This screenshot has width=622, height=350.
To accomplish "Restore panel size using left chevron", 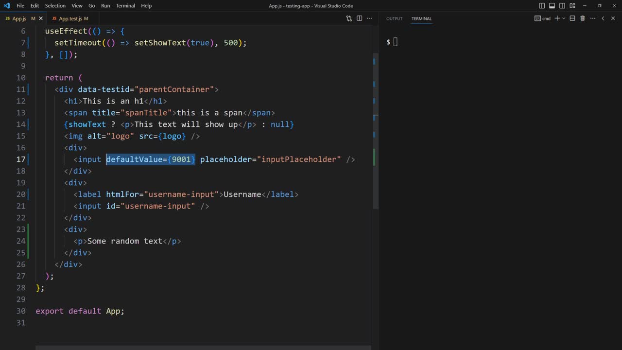I will pyautogui.click(x=603, y=18).
